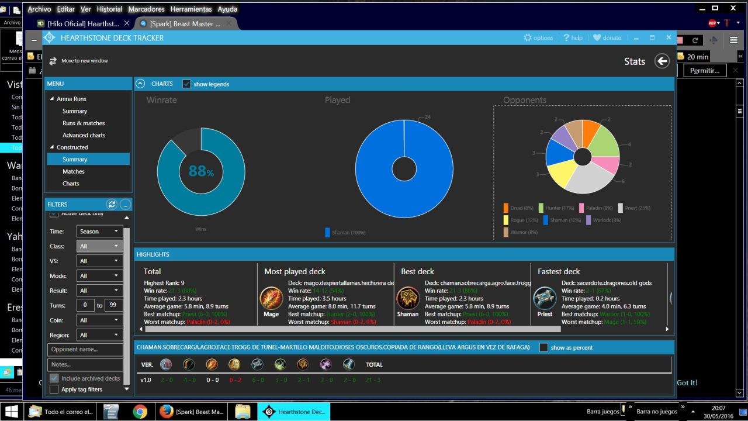Open the Firefox Marcadores menu

146,9
